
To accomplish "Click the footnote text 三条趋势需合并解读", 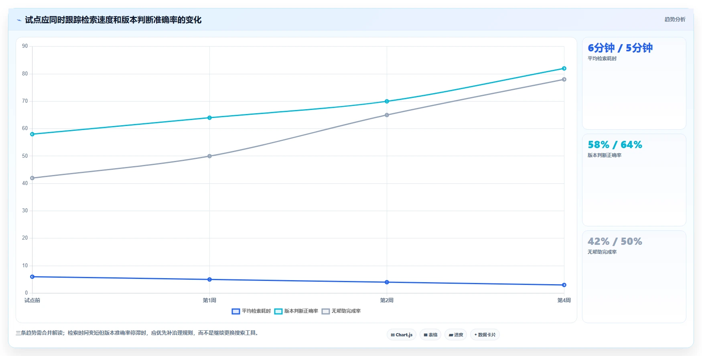I will [x=138, y=333].
